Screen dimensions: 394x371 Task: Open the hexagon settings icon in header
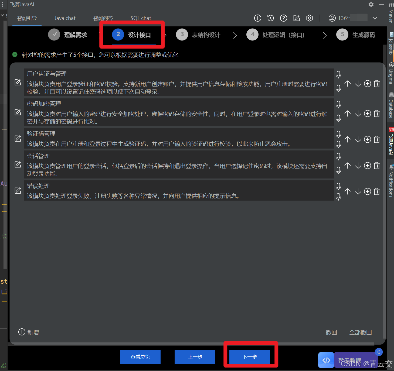(x=310, y=18)
